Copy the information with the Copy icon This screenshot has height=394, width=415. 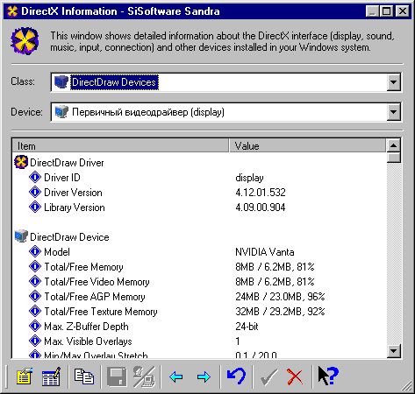coord(84,376)
